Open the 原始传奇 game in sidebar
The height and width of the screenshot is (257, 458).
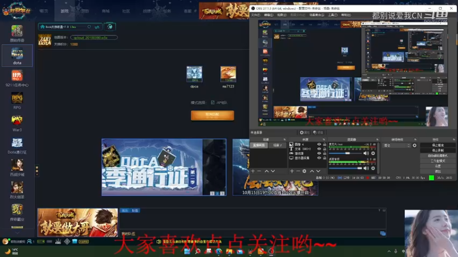point(17,33)
